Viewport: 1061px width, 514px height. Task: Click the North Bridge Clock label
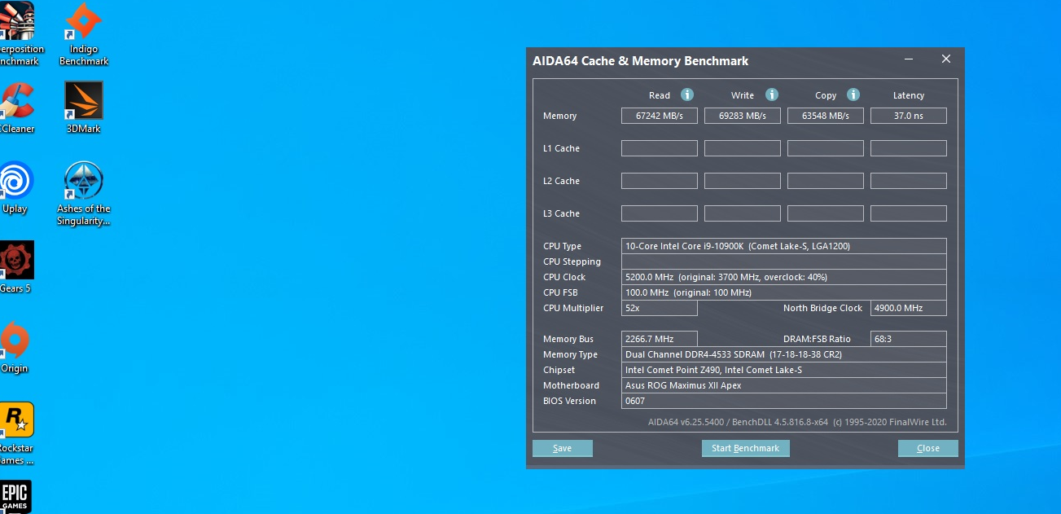point(822,308)
